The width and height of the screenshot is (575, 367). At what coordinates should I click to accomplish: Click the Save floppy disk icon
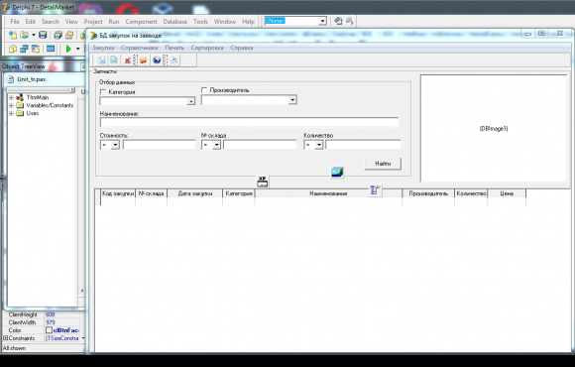43,36
